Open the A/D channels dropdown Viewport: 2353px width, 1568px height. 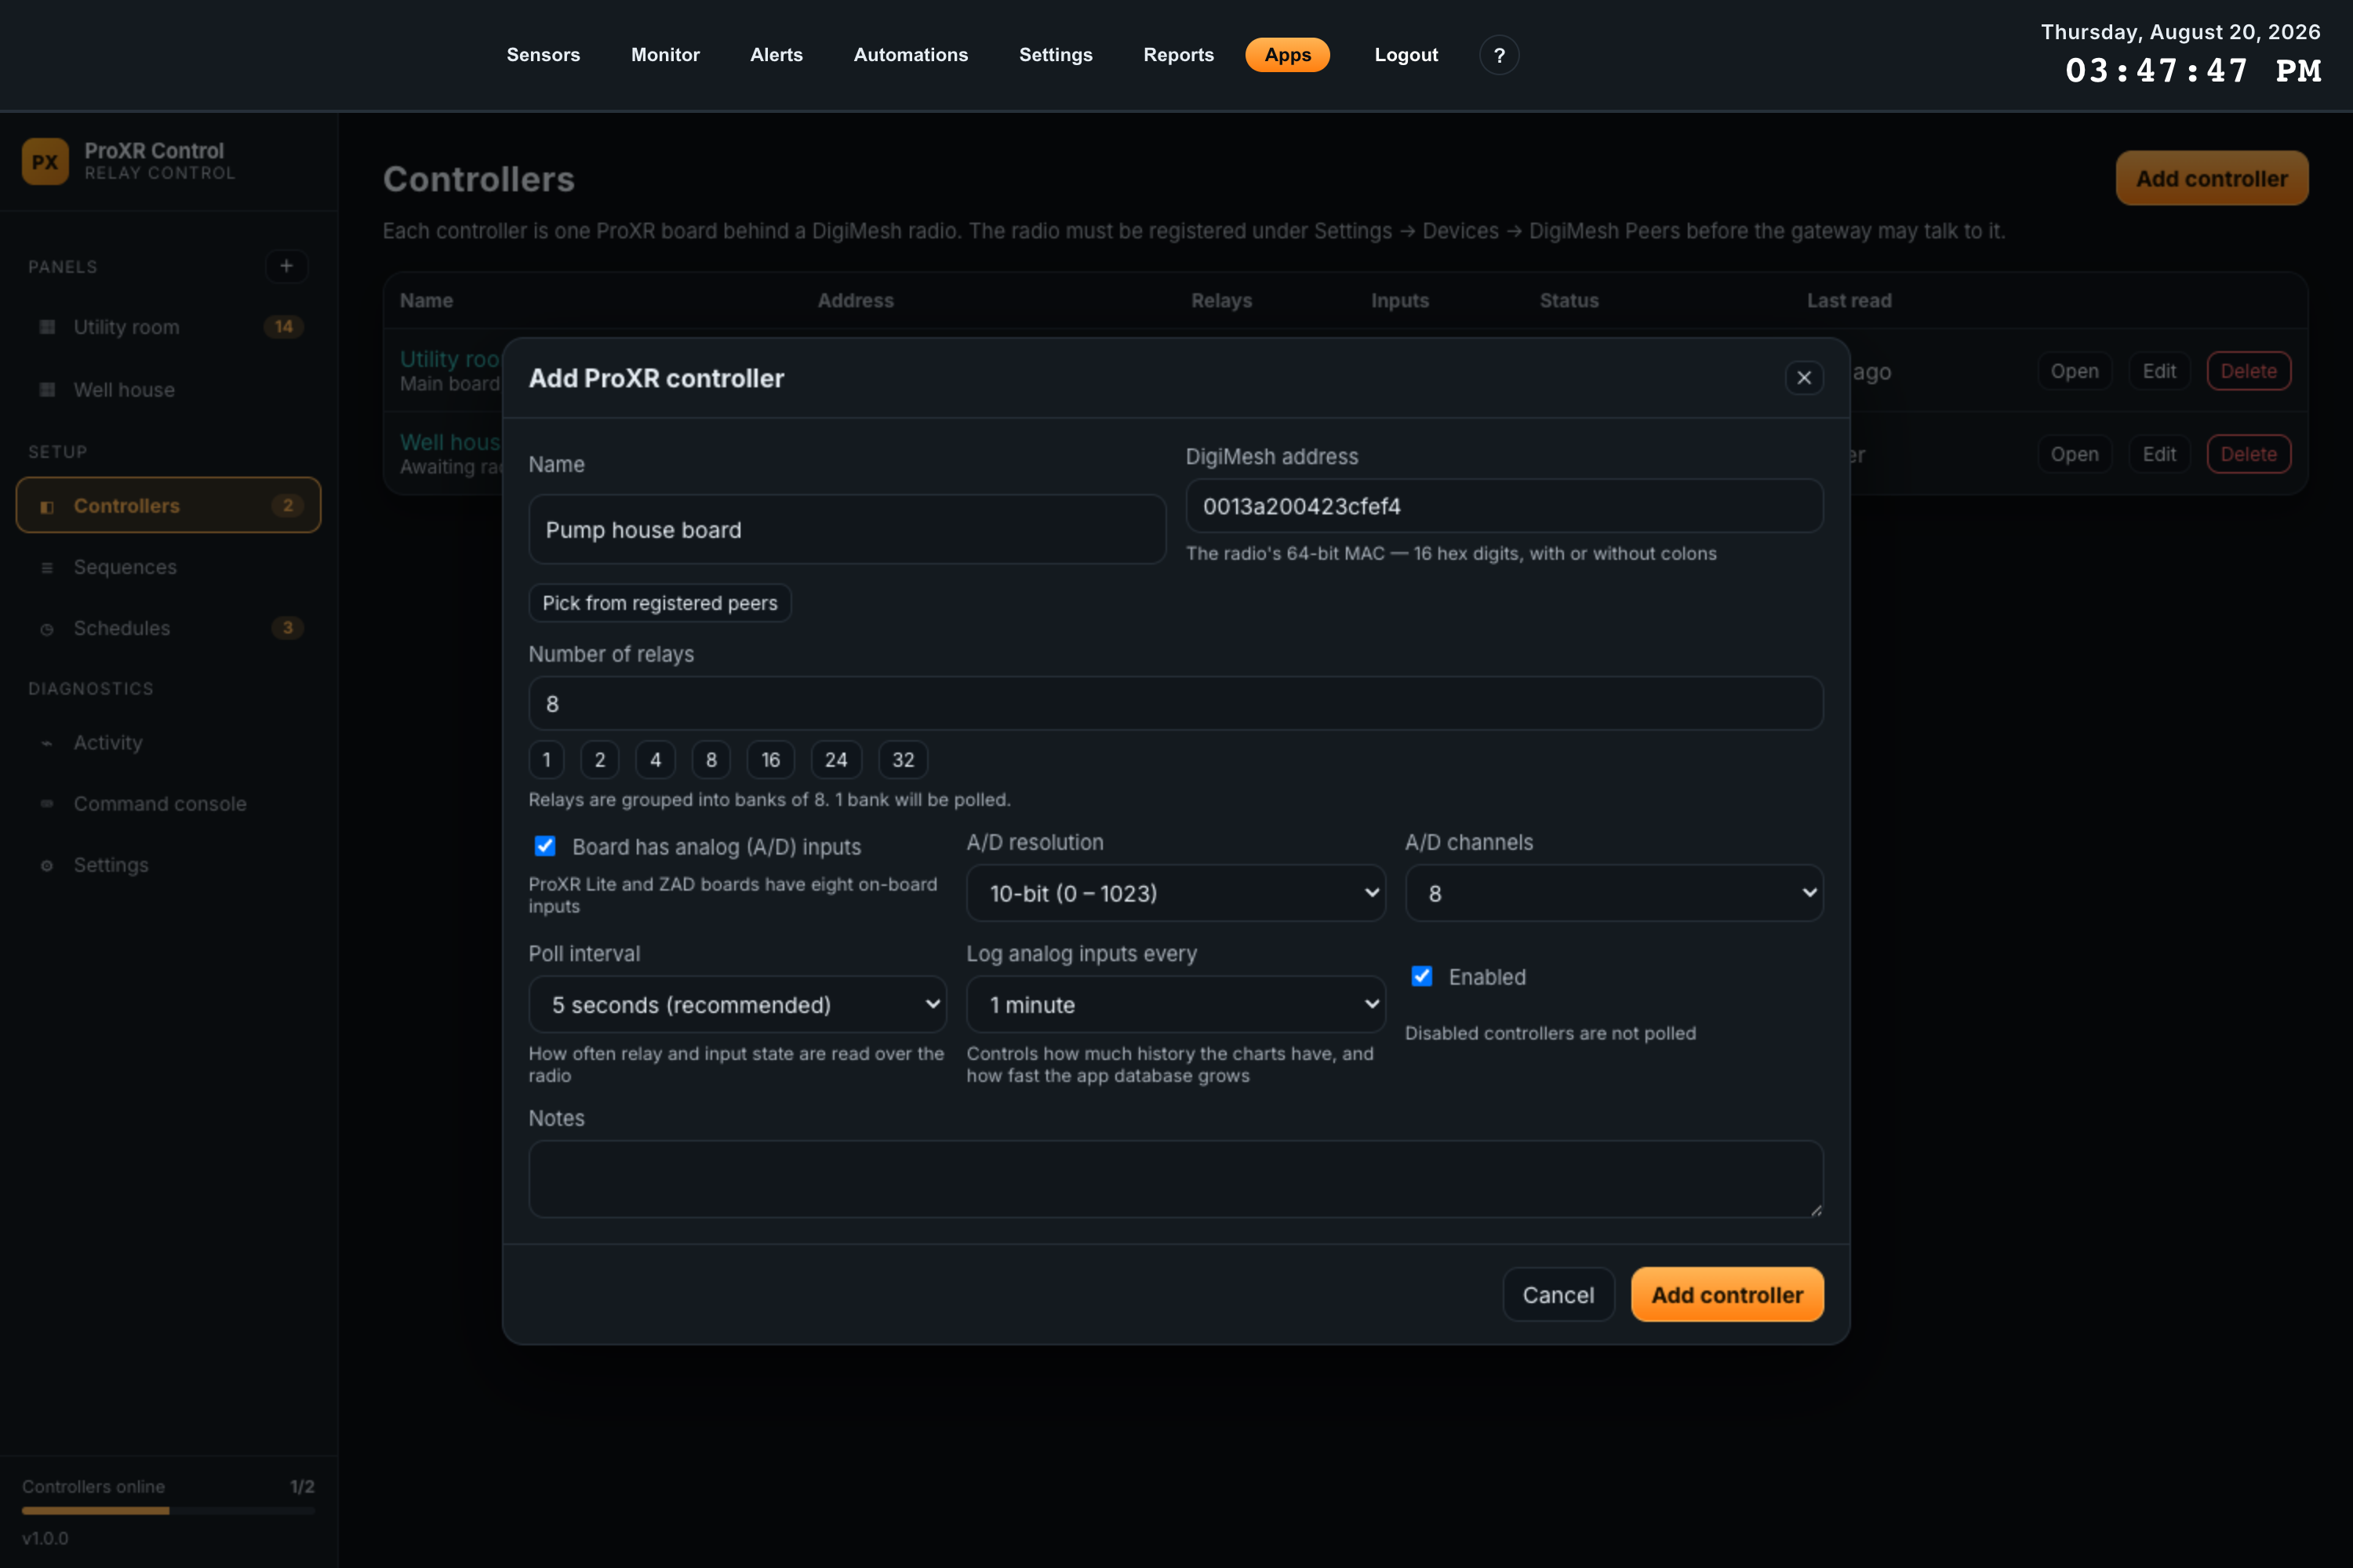(1613, 893)
